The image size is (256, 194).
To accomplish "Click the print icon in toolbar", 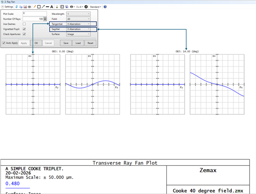I will pos(29,7).
